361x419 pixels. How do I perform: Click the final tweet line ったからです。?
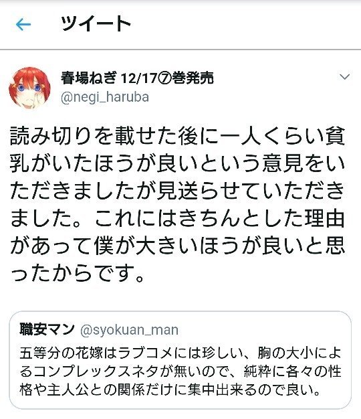(x=78, y=273)
